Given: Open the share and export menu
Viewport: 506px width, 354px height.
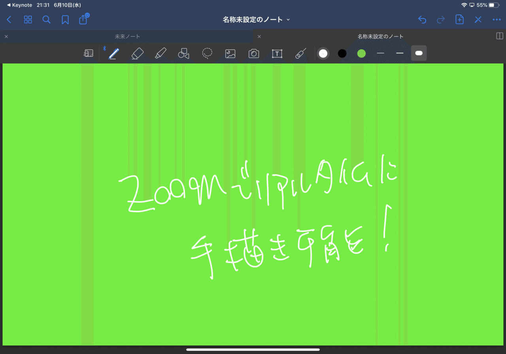Looking at the screenshot, I should pos(83,19).
